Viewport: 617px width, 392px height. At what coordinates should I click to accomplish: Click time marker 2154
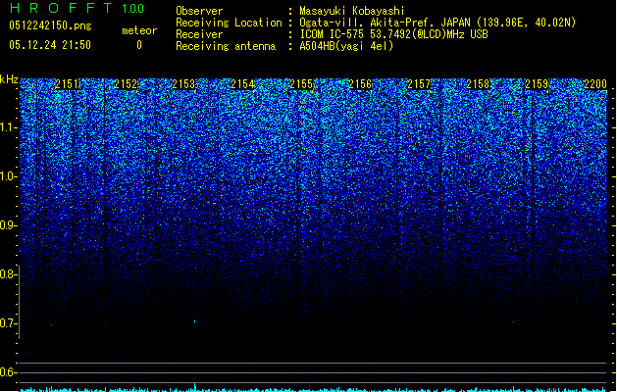(x=243, y=84)
